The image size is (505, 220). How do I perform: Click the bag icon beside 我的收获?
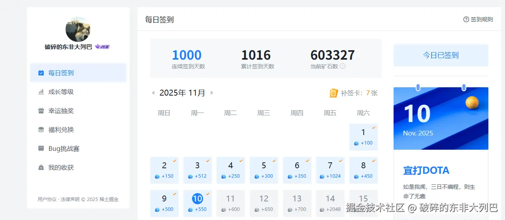(x=41, y=167)
